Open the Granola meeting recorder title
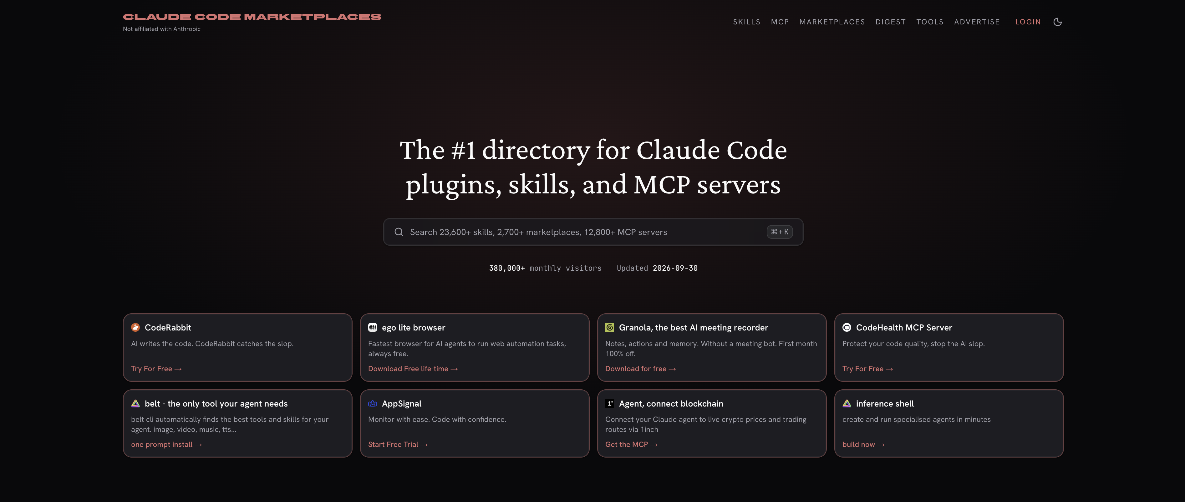Viewport: 1185px width, 502px height. 694,328
